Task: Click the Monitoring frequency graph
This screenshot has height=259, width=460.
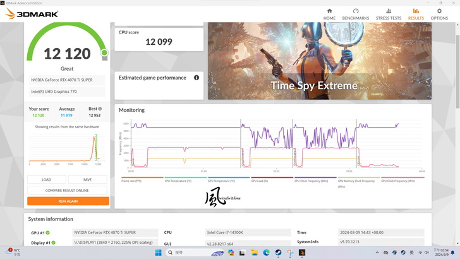Action: click(x=271, y=145)
